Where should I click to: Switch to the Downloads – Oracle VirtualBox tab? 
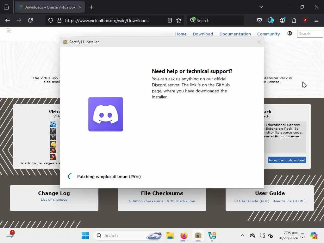[50, 7]
